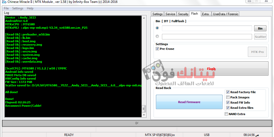Switch to the Settings tab
This screenshot has width=274, height=137.
point(158,14)
